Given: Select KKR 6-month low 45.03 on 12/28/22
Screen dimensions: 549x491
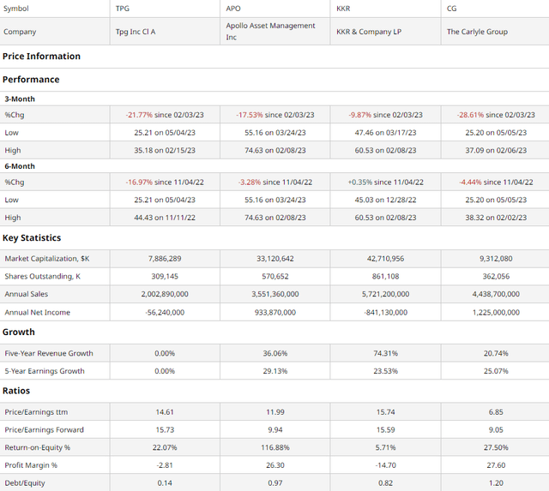Looking at the screenshot, I should point(385,200).
